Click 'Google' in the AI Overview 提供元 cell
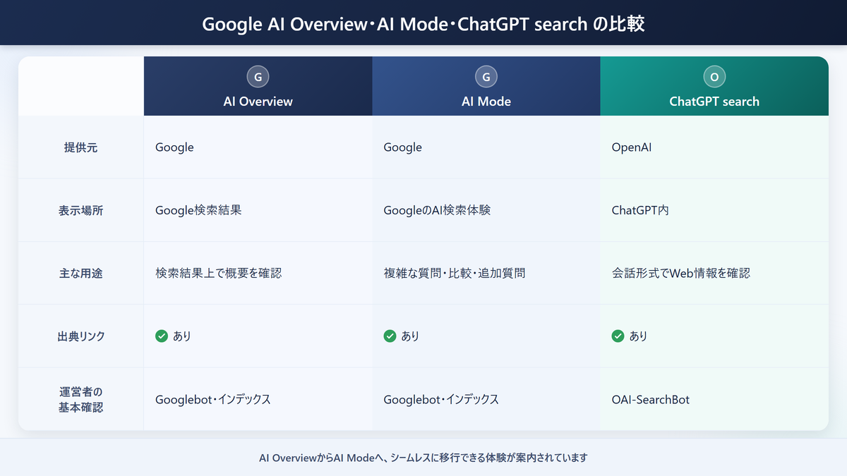 click(174, 147)
